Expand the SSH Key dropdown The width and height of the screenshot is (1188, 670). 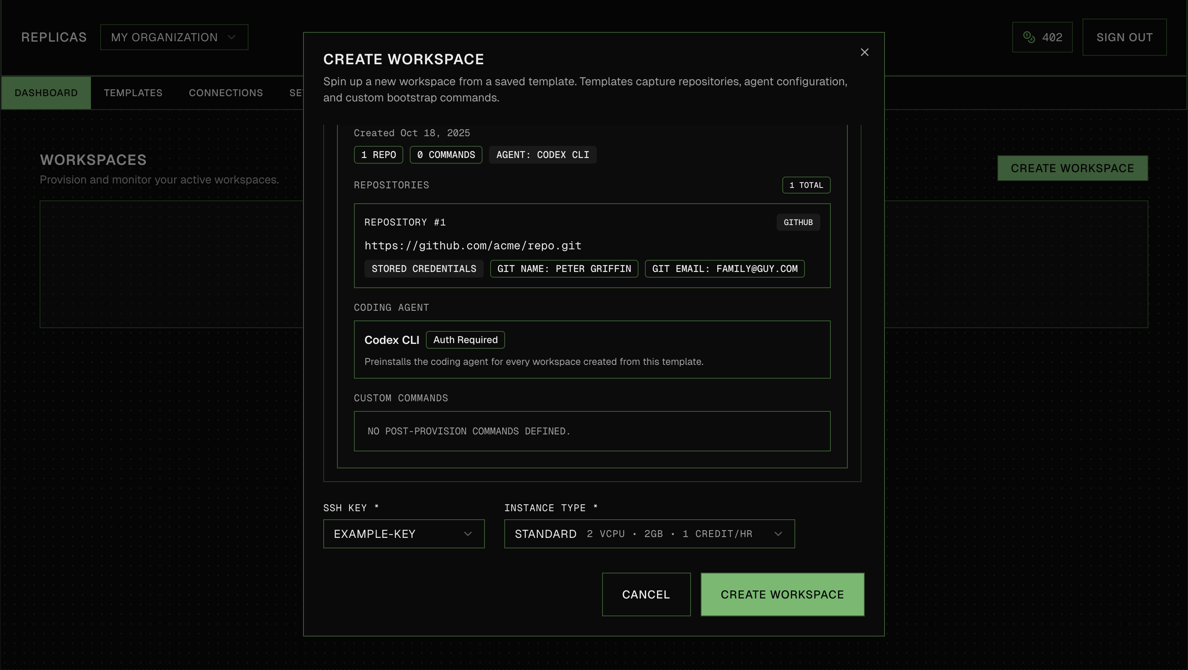pyautogui.click(x=404, y=533)
